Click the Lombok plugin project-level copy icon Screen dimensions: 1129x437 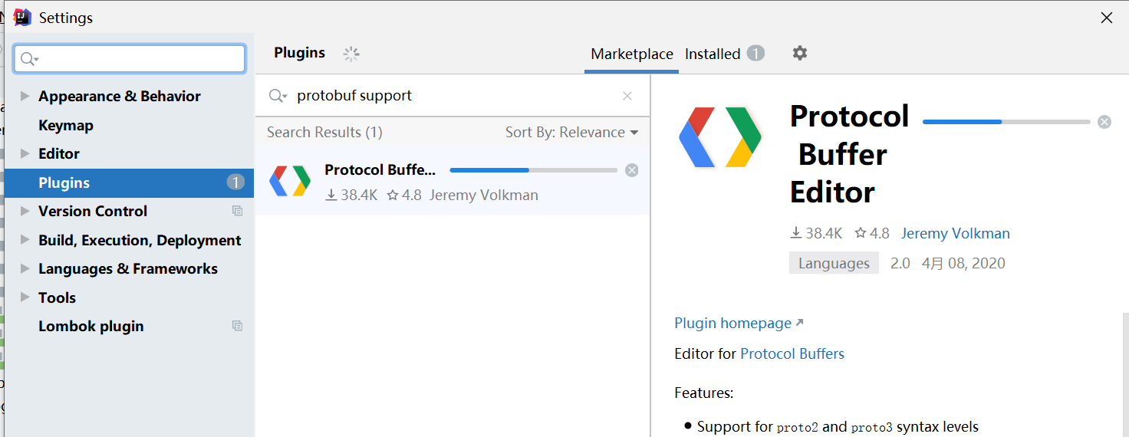coord(238,326)
